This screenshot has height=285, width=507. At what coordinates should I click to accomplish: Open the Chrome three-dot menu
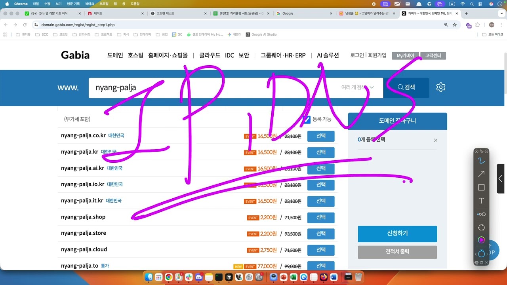point(501,25)
